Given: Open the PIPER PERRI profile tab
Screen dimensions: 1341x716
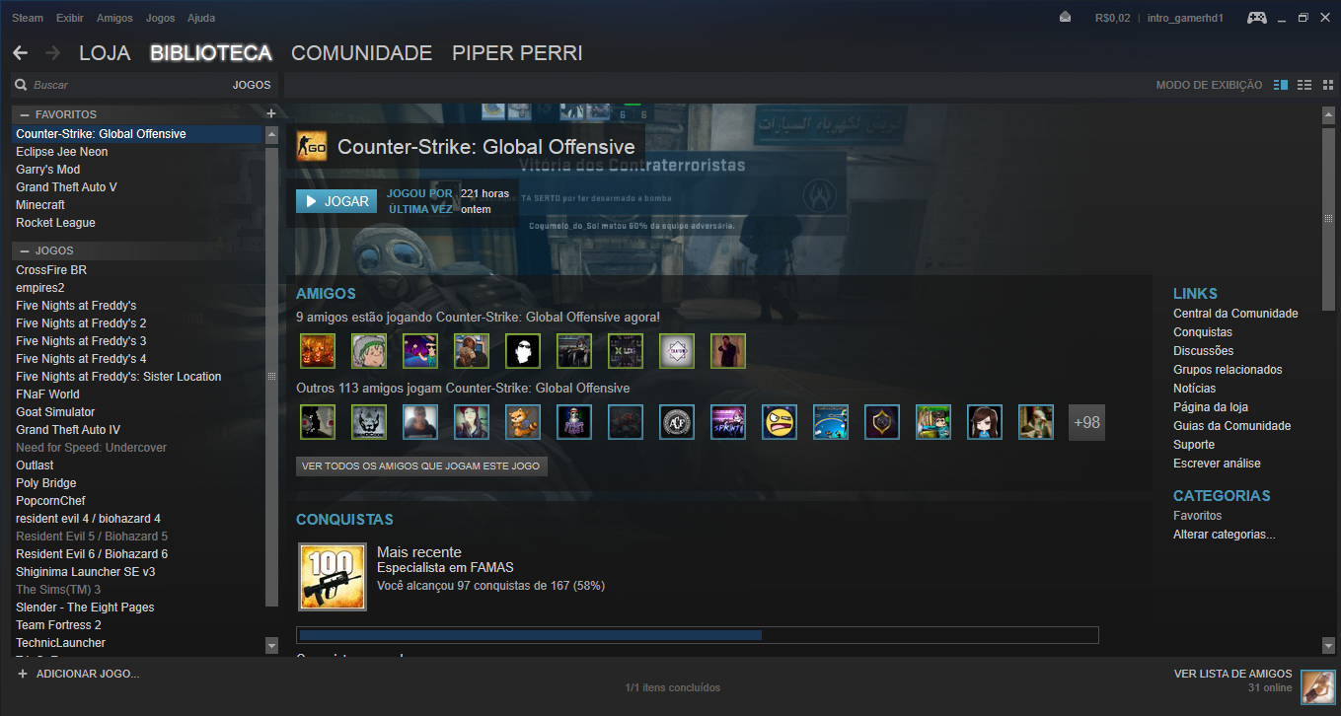Looking at the screenshot, I should click(x=517, y=53).
